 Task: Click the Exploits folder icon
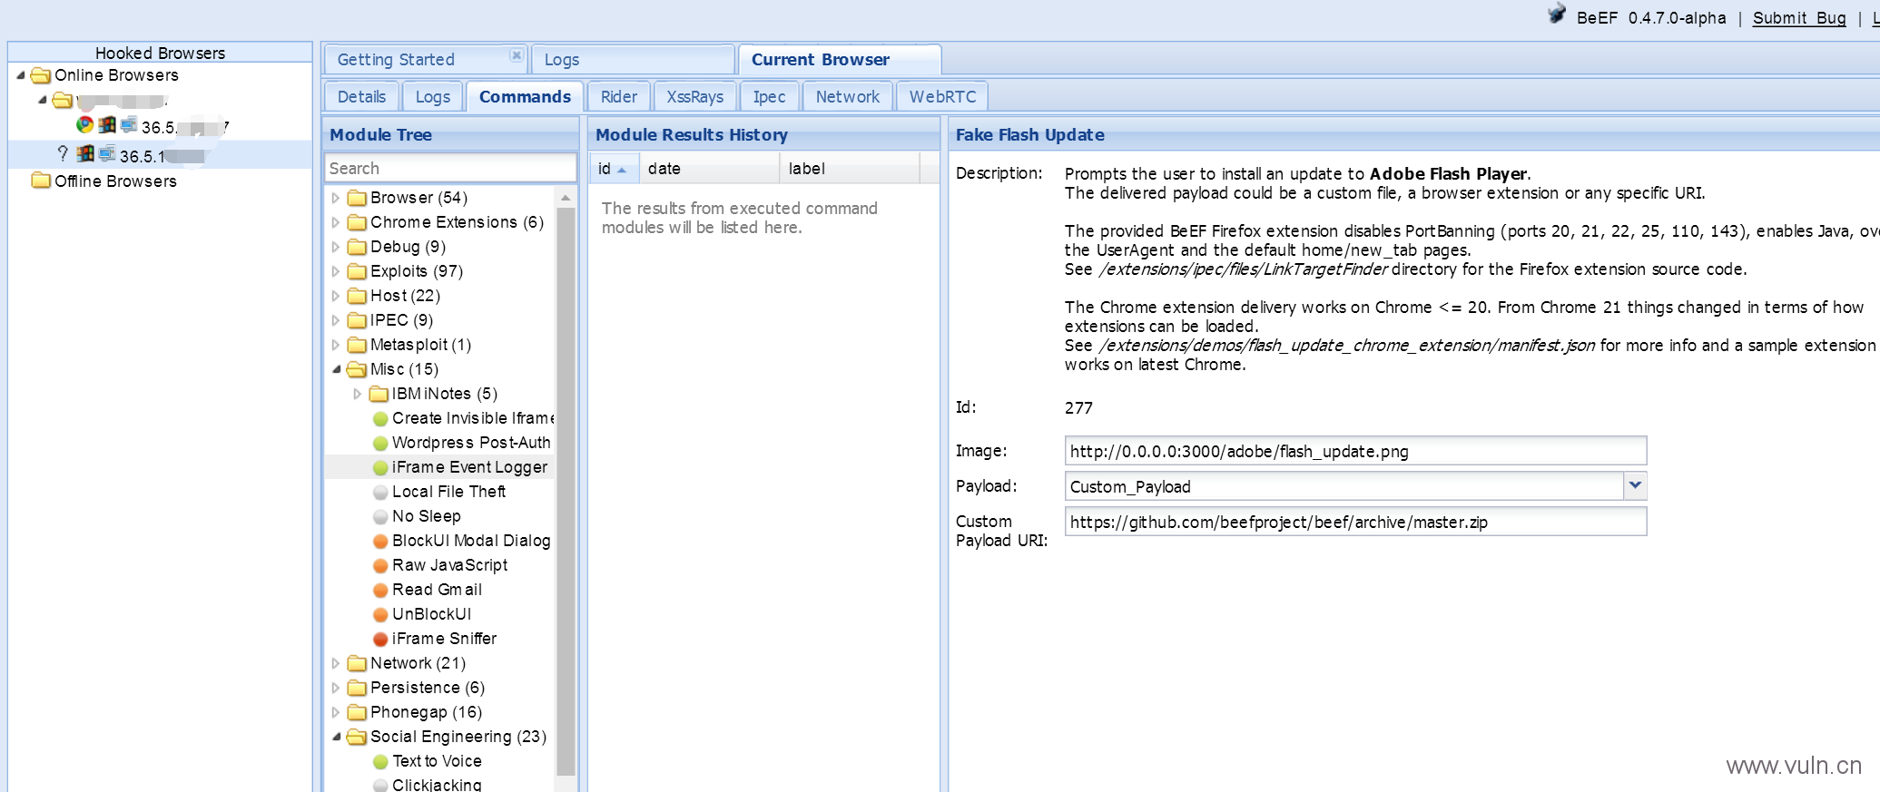357,271
